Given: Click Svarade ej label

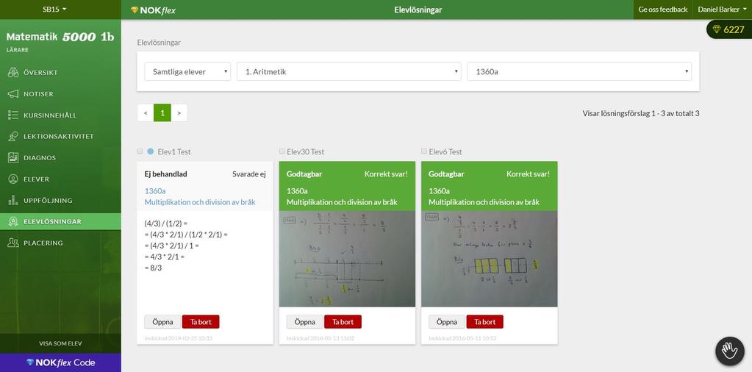Looking at the screenshot, I should point(249,174).
